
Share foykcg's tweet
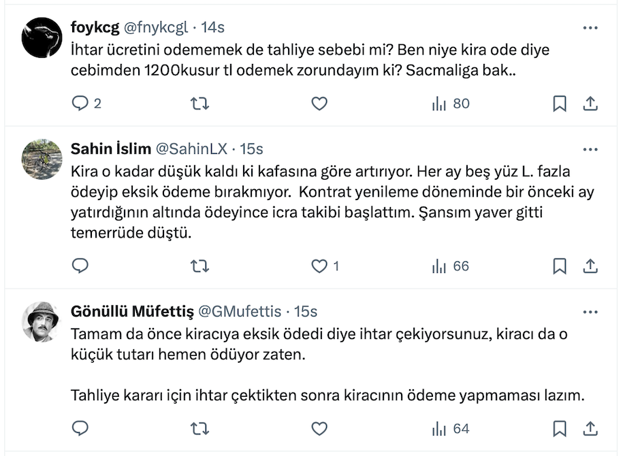tap(590, 103)
